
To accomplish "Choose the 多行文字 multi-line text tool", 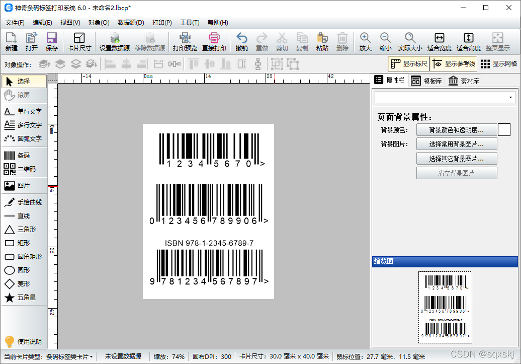I will pos(24,125).
